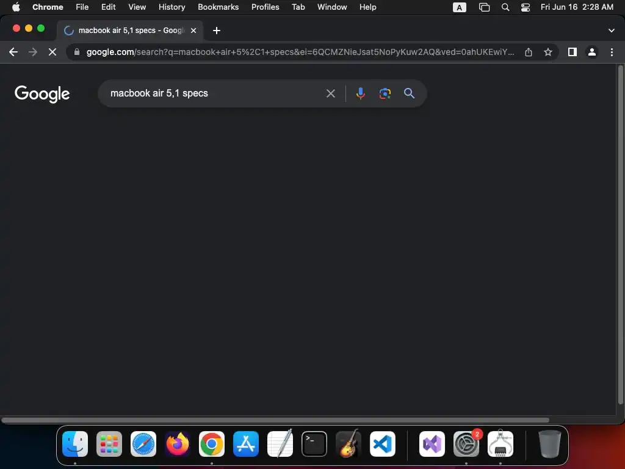Start voice search with microphone
625x469 pixels.
[360, 93]
